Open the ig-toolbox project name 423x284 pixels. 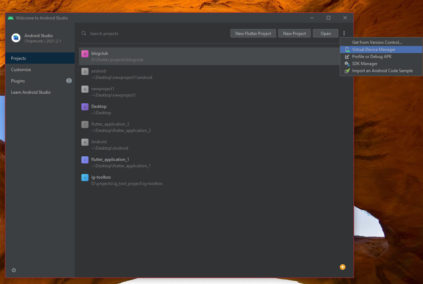click(x=101, y=177)
